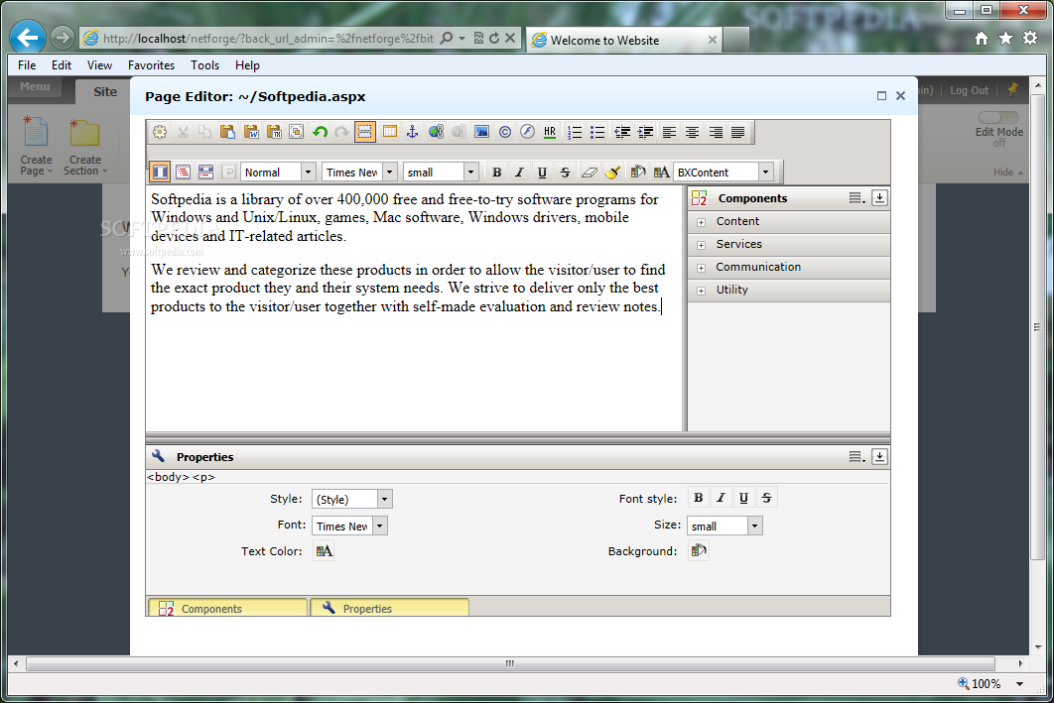Toggle Bold in formatting toolbar

[497, 172]
